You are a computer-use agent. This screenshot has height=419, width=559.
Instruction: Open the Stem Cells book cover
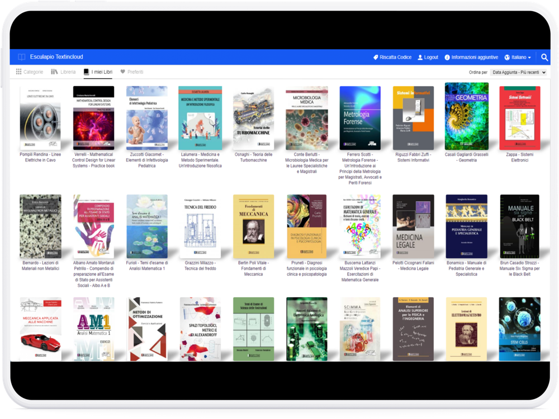click(x=520, y=329)
